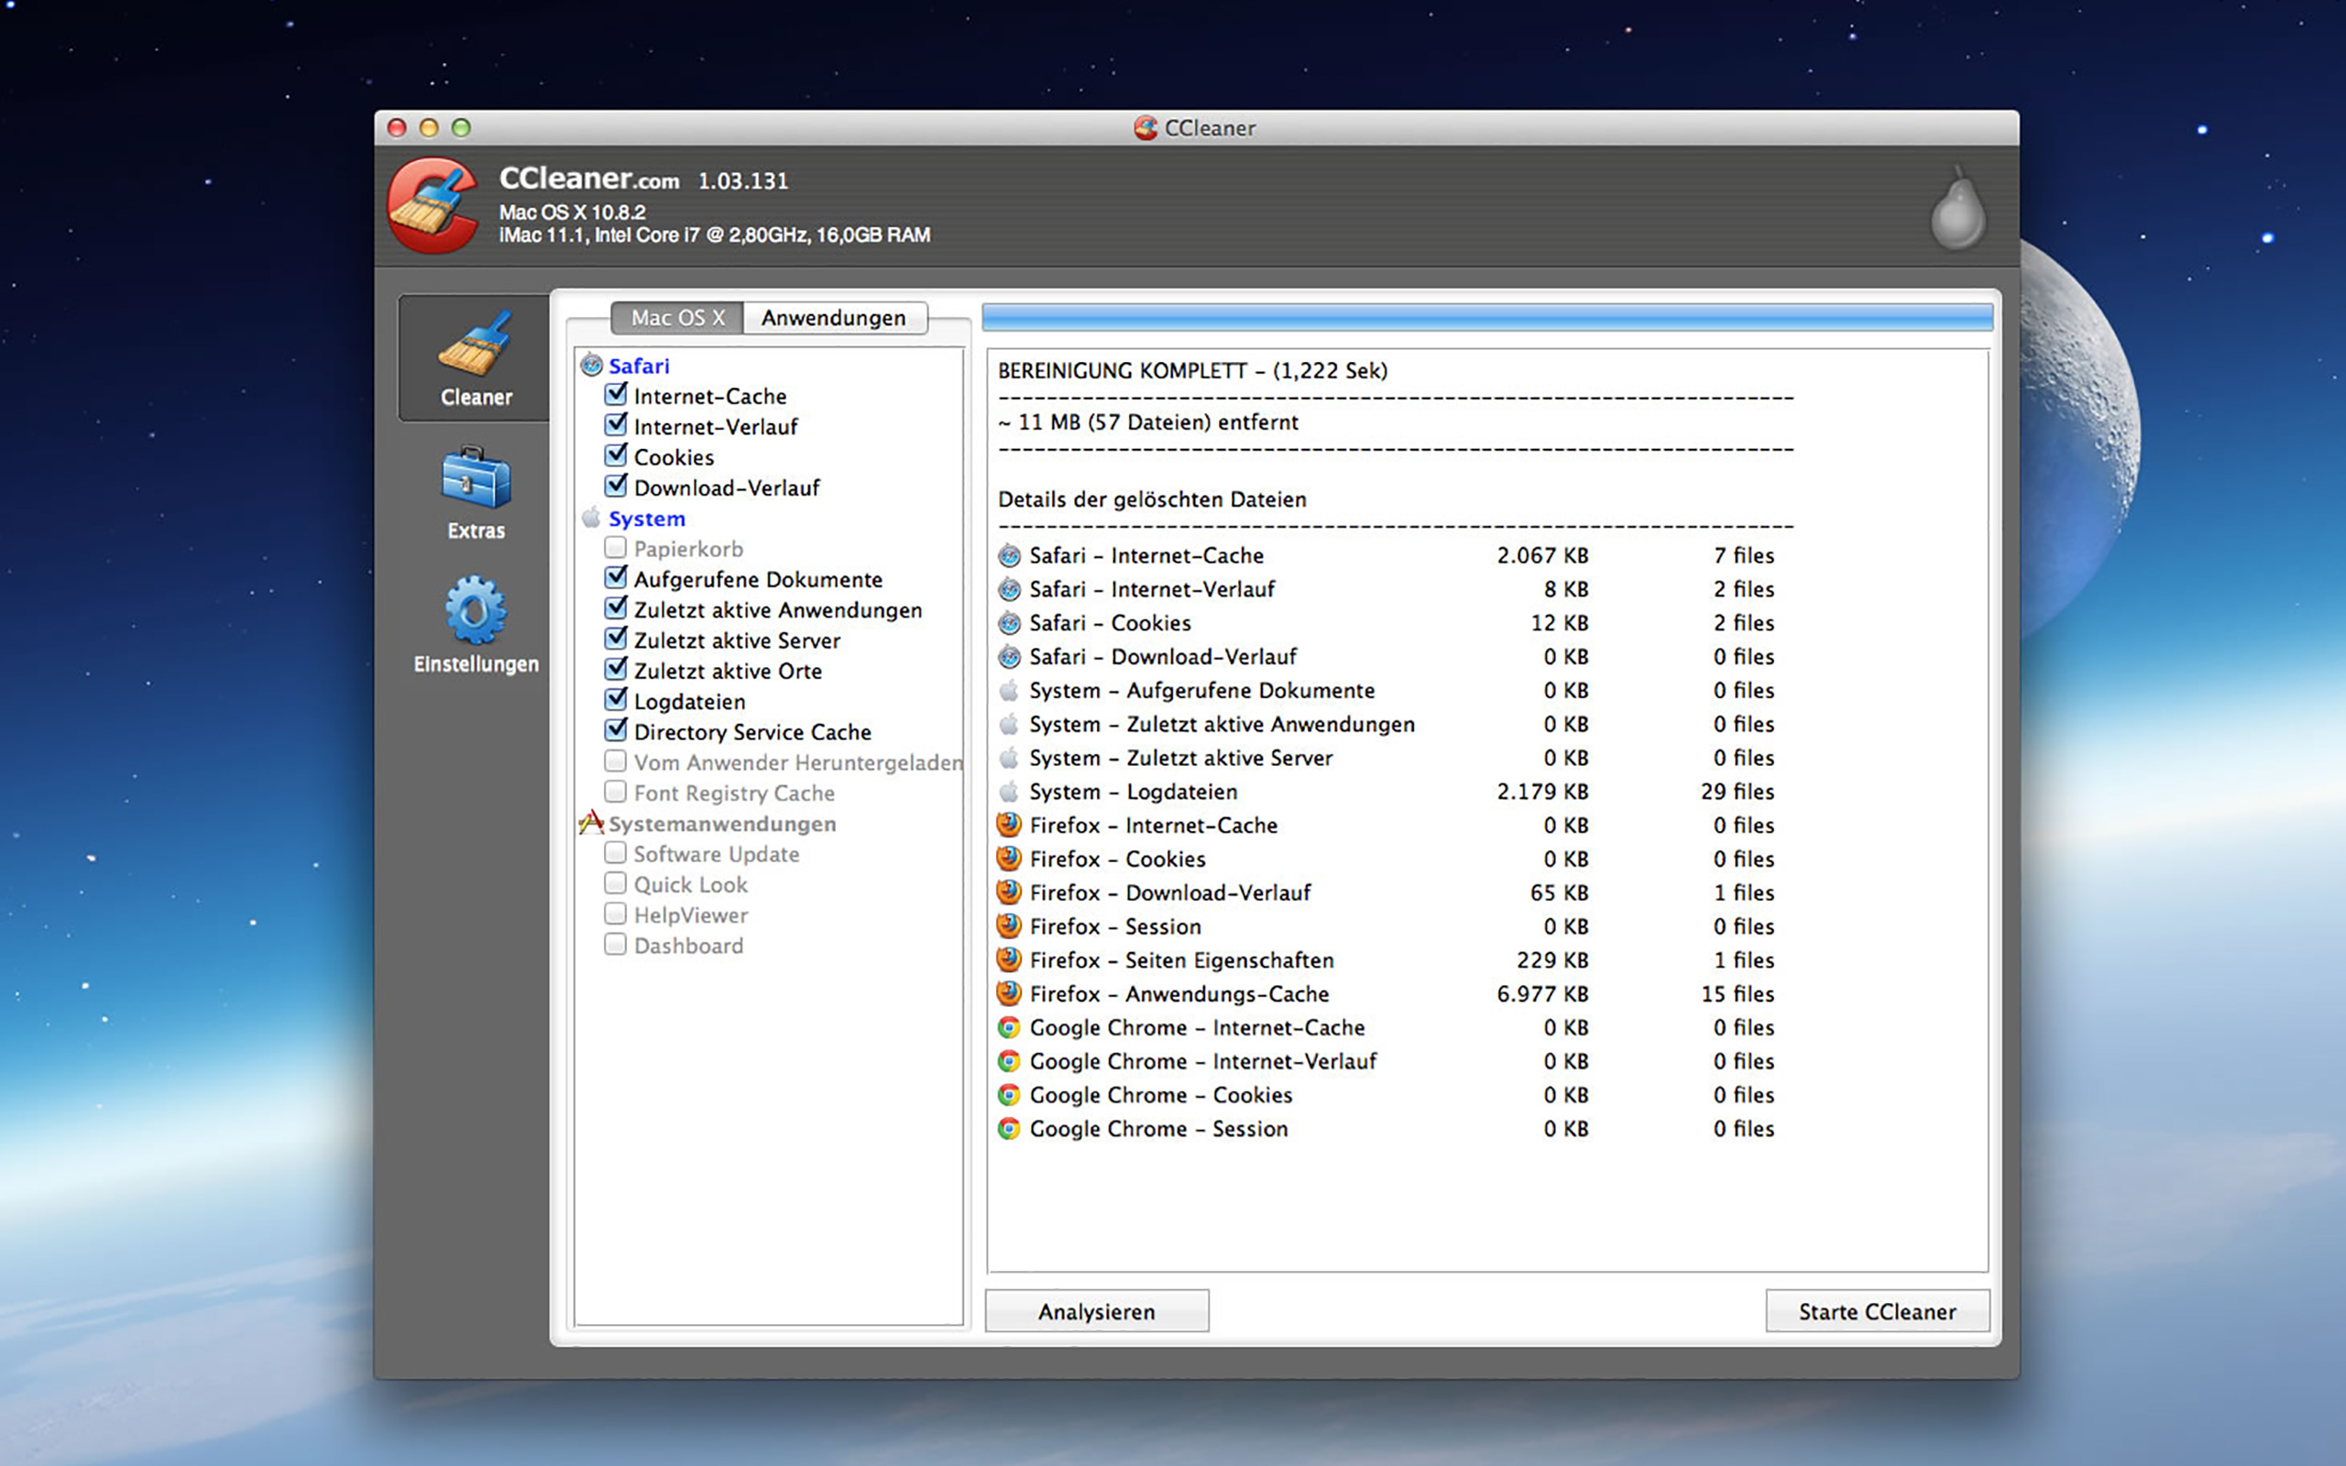This screenshot has height=1466, width=2346.
Task: Click Safari icon of Internet-Cache result
Action: point(1009,555)
